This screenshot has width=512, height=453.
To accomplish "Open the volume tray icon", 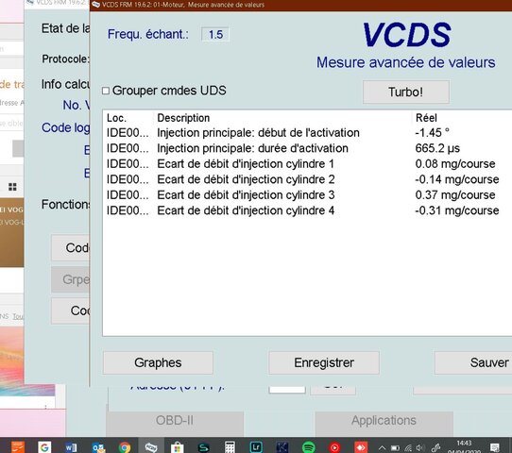I will [x=420, y=447].
